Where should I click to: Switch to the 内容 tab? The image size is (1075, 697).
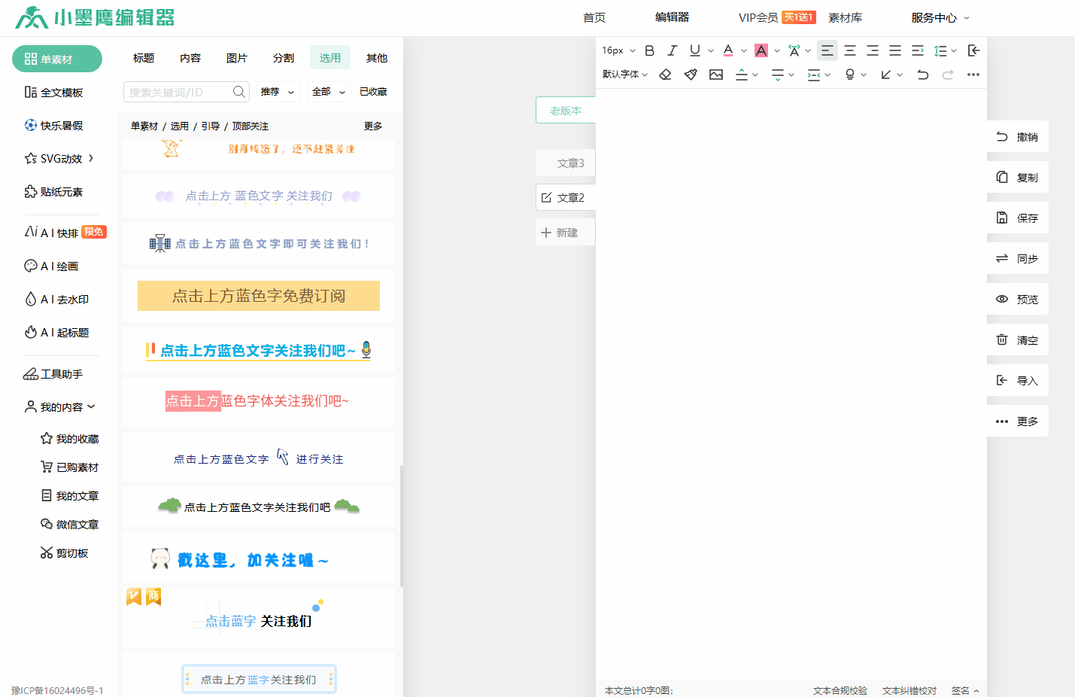pyautogui.click(x=190, y=58)
